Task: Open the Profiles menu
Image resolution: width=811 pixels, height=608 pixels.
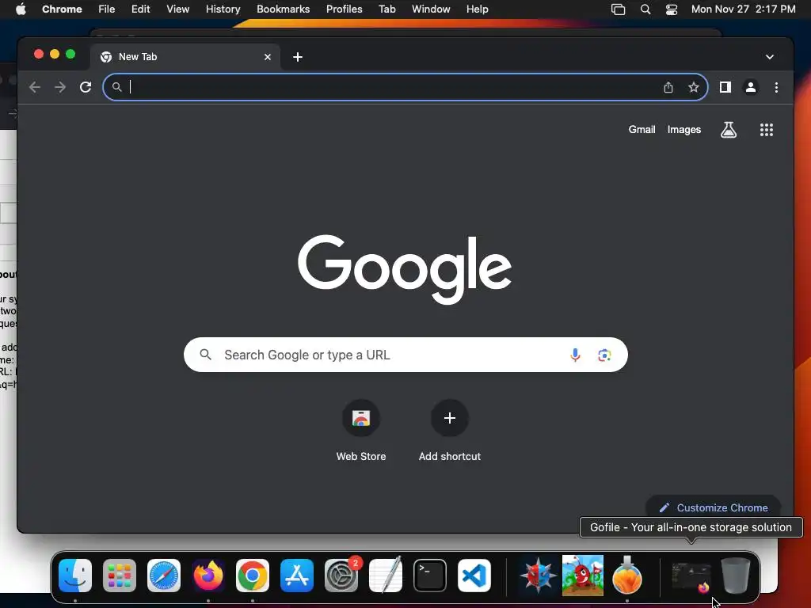Action: 344,9
